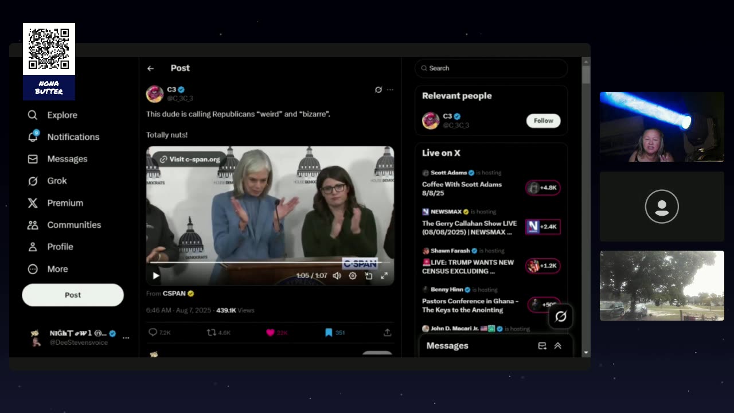Select the outdoor tree camera tile
The width and height of the screenshot is (734, 413).
(662, 286)
